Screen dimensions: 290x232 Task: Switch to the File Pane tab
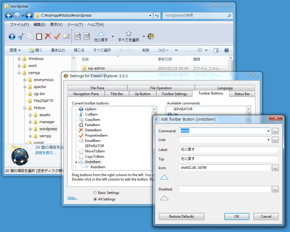pos(98,88)
